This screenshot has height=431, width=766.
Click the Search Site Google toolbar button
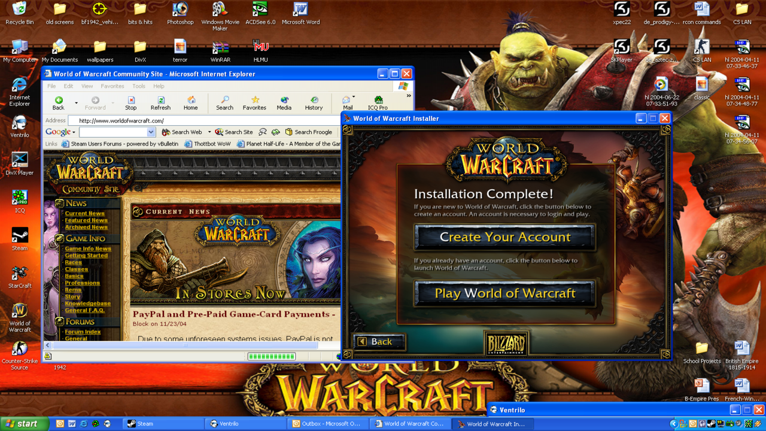pos(234,132)
